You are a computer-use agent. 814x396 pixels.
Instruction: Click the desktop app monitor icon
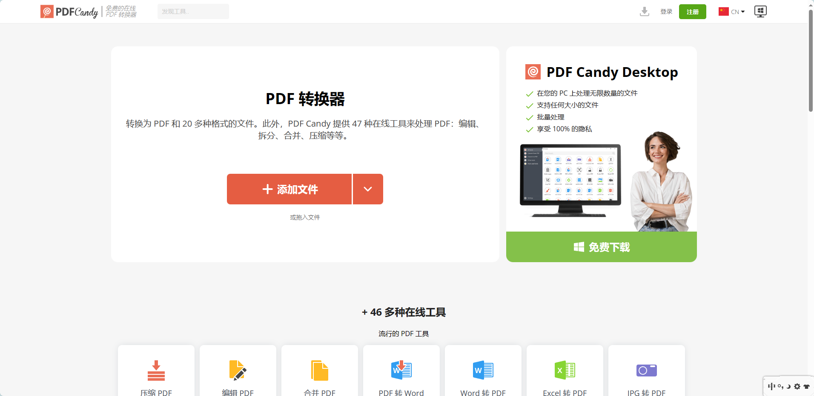tap(760, 11)
